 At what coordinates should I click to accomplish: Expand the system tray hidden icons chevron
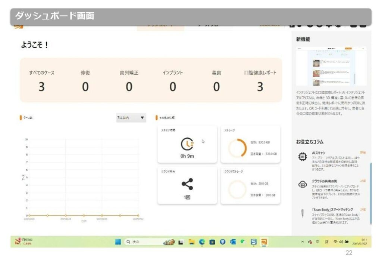pyautogui.click(x=303, y=242)
